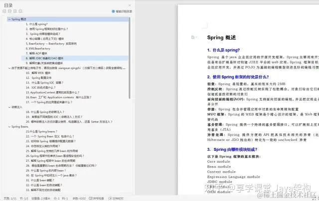This screenshot has height=201, width=319.
Task: Go to entry 9. 解释对象/关系映射集成模块
Action: (x=44, y=63)
